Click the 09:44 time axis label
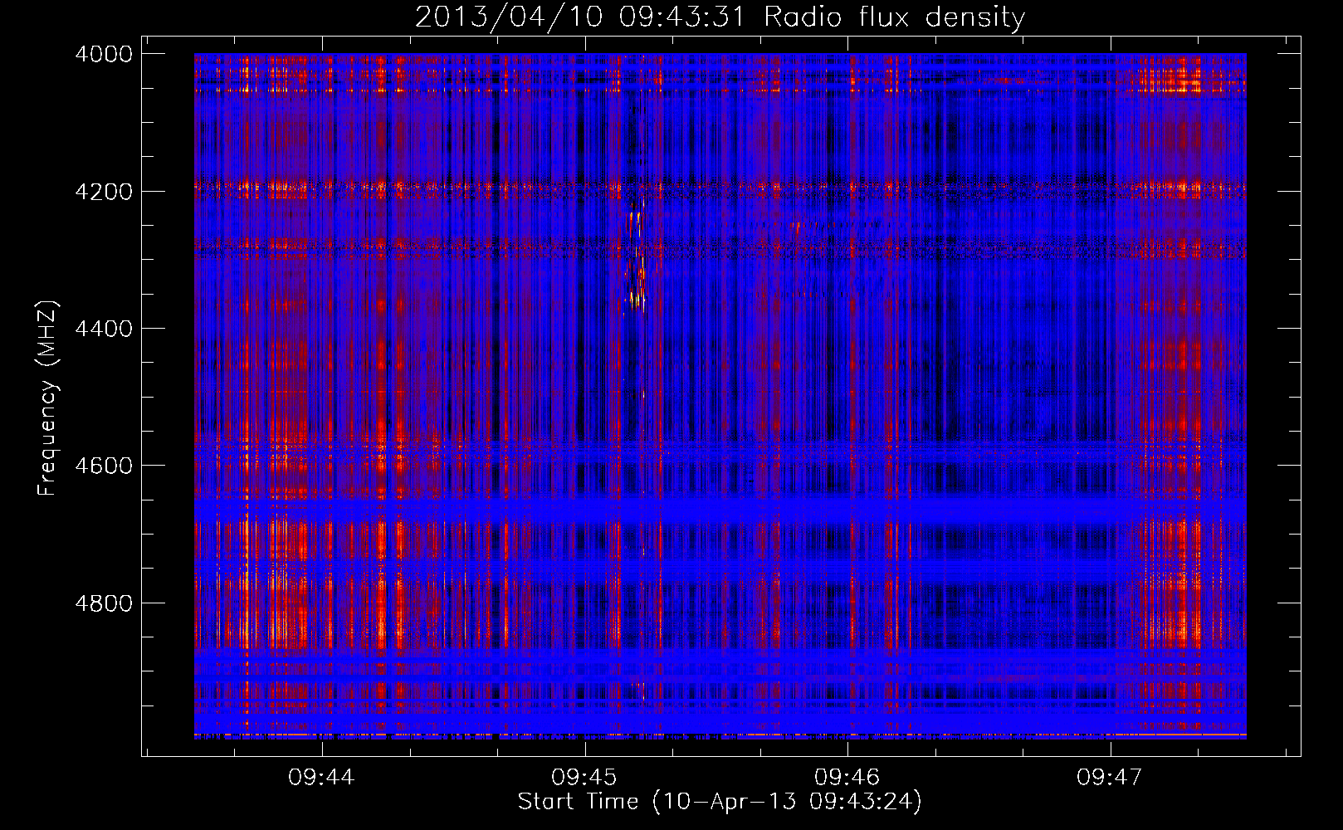 [321, 777]
